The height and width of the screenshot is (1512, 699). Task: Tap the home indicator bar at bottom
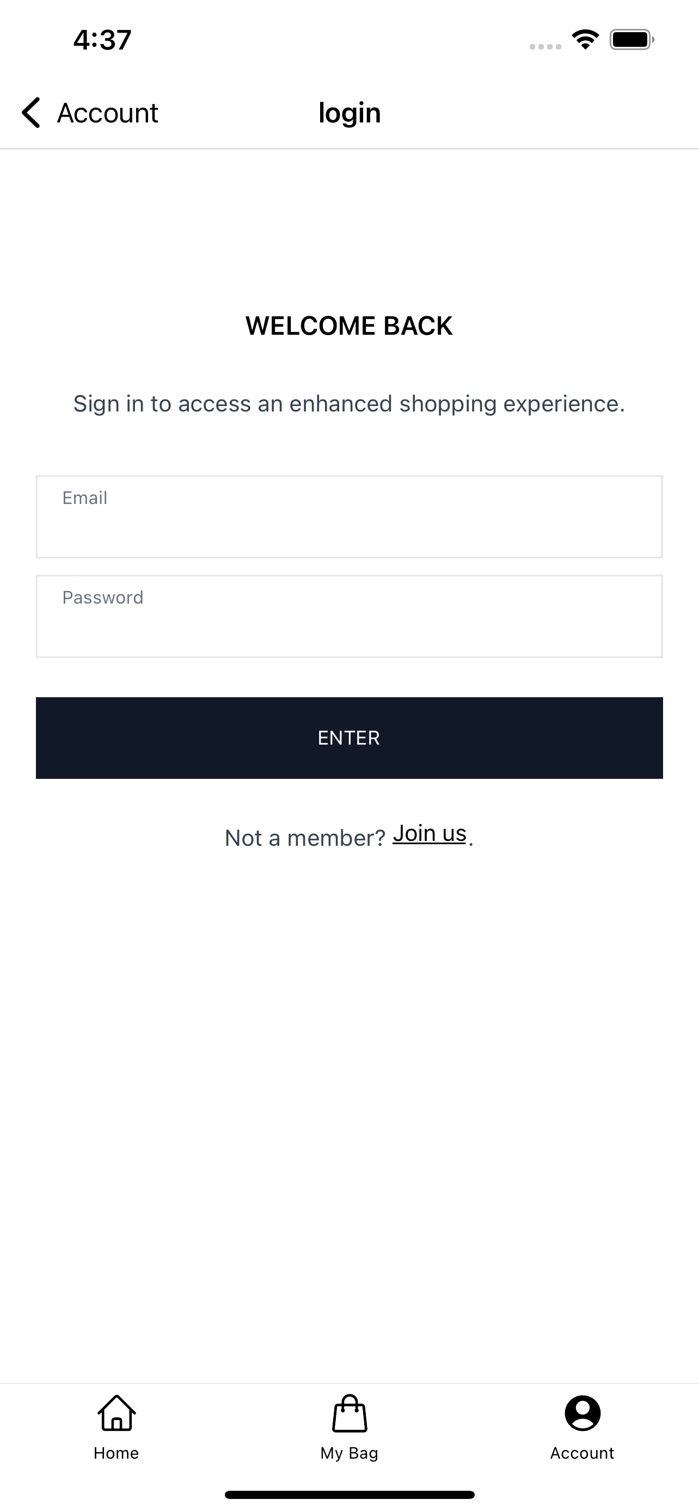tap(349, 1495)
